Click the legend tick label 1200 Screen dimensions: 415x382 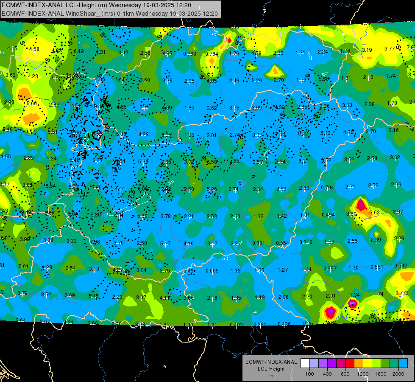[363, 374]
